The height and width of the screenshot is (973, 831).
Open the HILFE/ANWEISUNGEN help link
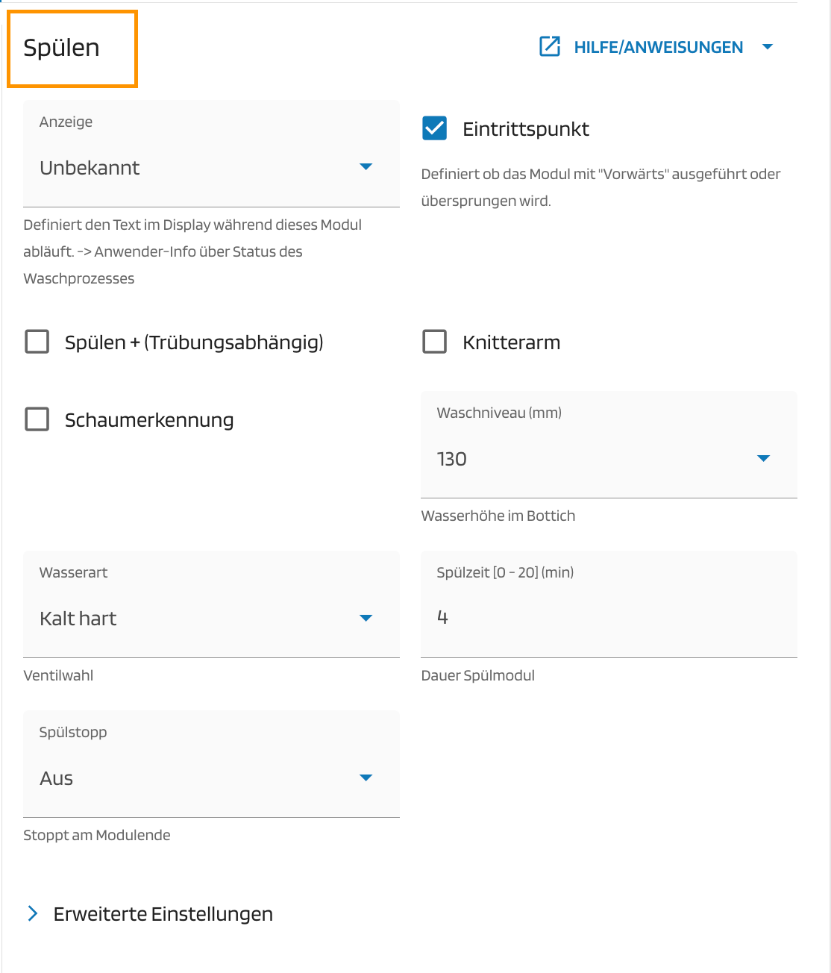658,47
